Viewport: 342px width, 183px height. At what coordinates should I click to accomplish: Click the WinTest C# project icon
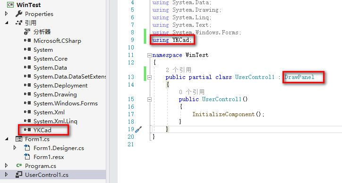click(x=10, y=5)
